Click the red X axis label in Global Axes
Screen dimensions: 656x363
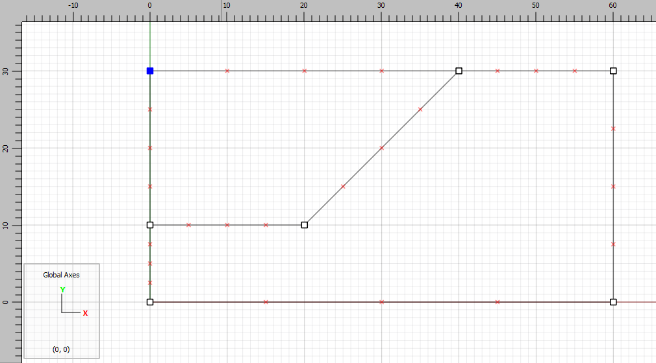85,313
